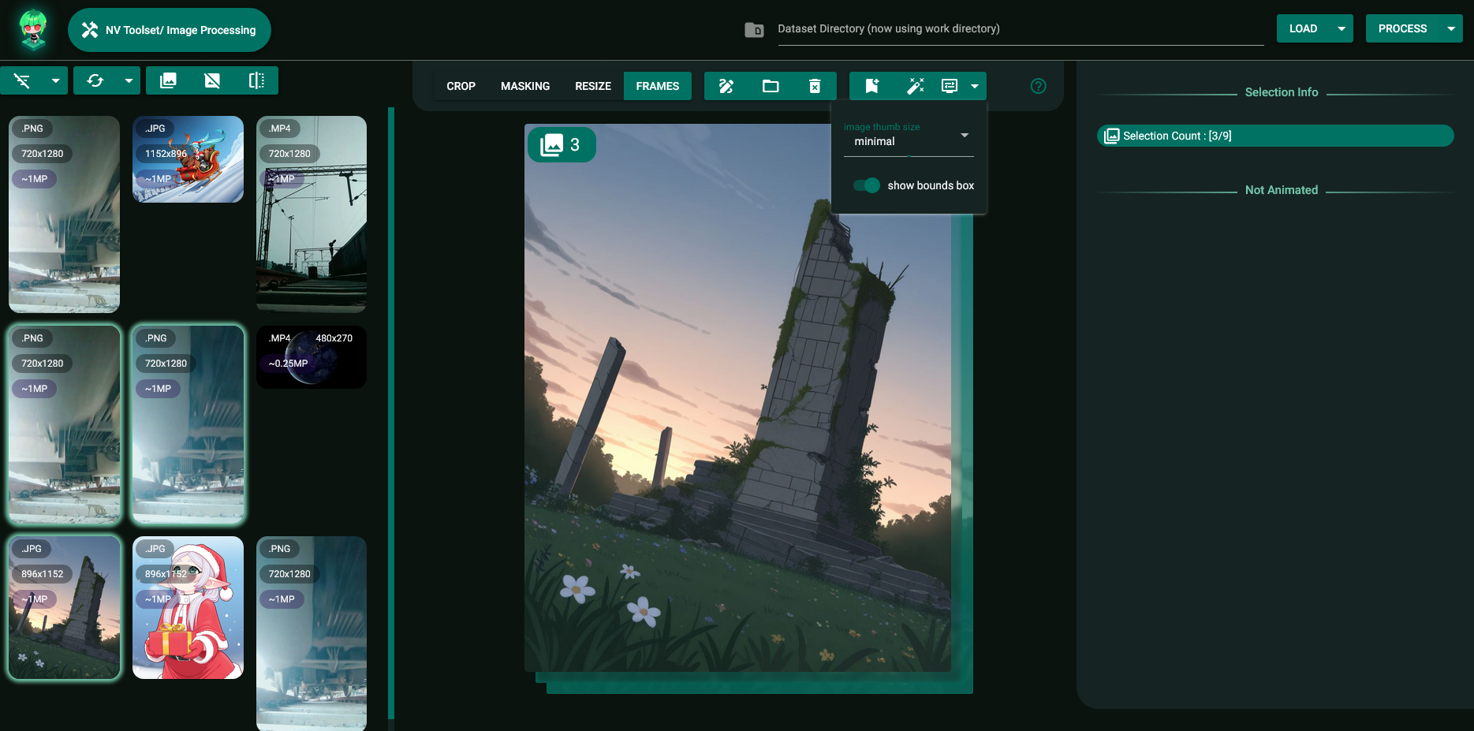The image size is (1474, 731).
Task: Switch to the MASKING tab
Action: pyautogui.click(x=525, y=86)
